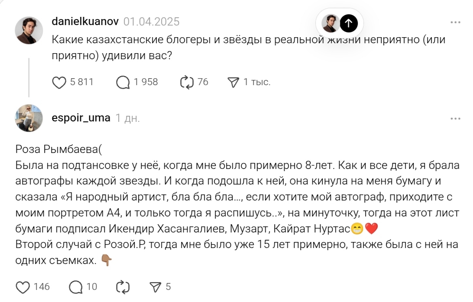Image resolution: width=473 pixels, height=302 pixels.
Task: Repost the espoir_uma reply
Action: point(123,286)
